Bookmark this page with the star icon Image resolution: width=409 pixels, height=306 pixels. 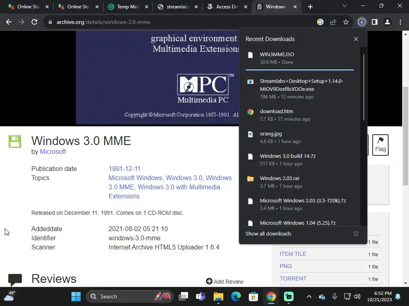346,22
